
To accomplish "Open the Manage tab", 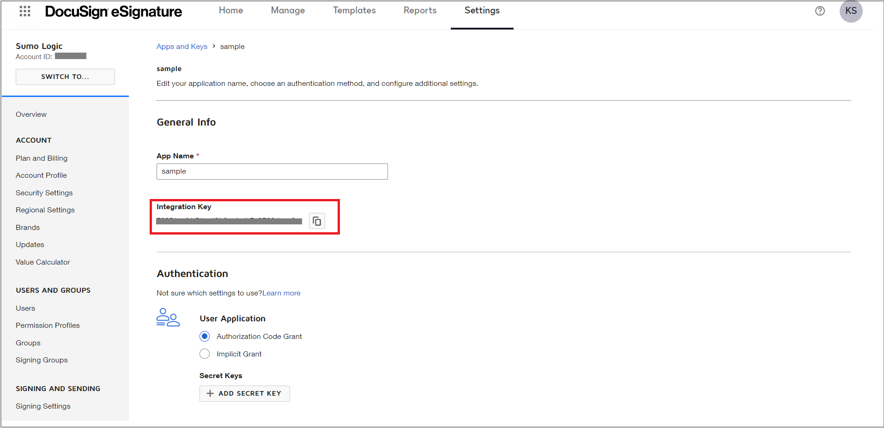I will (x=287, y=10).
